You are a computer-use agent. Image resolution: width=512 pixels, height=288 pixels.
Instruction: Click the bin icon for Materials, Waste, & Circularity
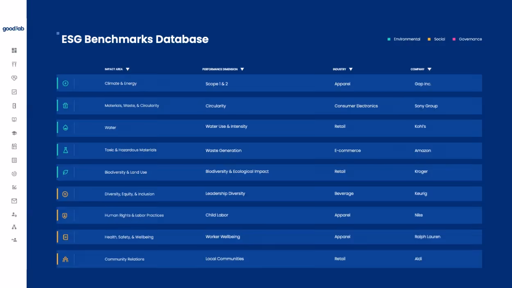click(x=65, y=106)
